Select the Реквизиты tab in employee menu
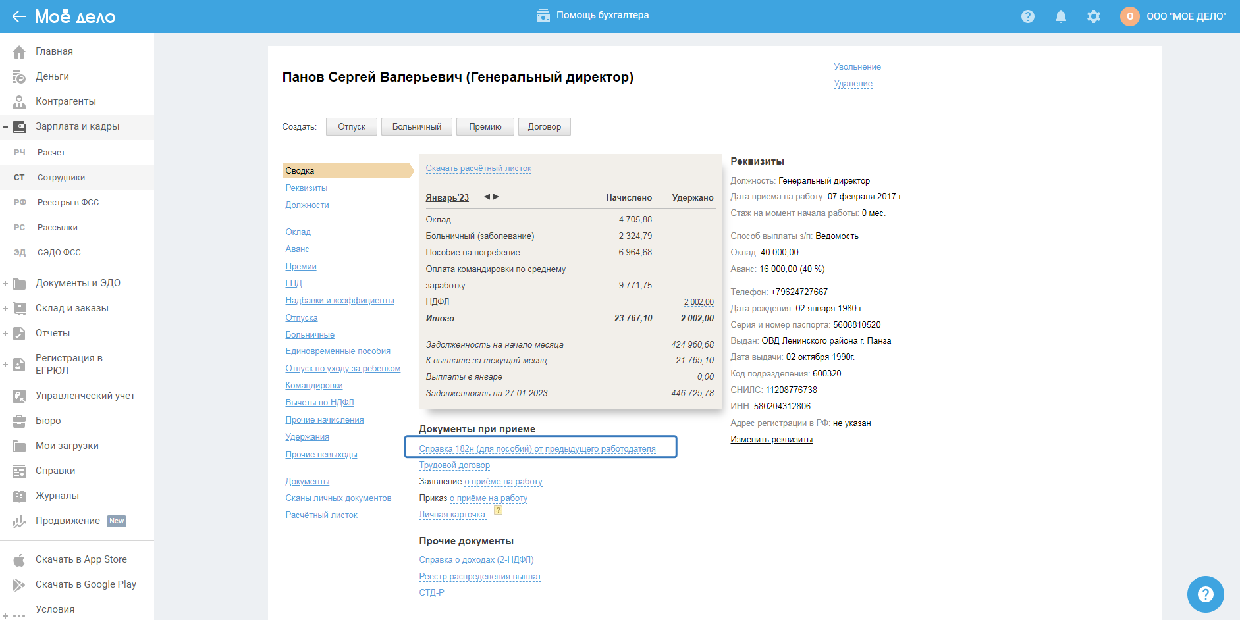Image resolution: width=1240 pixels, height=620 pixels. tap(306, 188)
